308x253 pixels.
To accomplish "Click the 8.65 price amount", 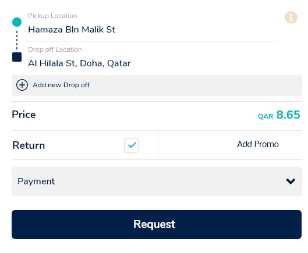I will tap(288, 115).
